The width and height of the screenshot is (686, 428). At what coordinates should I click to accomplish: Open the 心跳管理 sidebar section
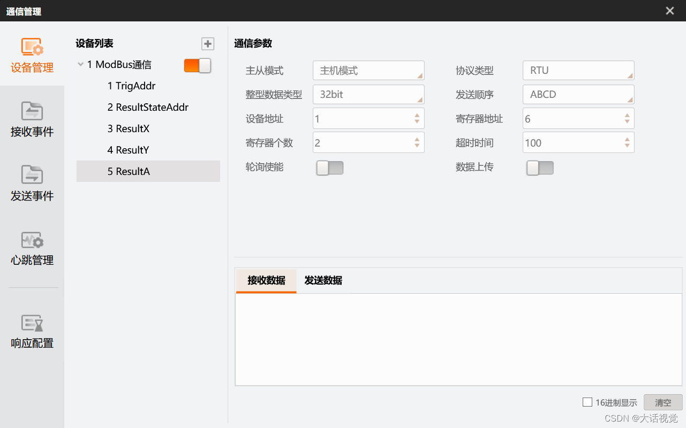[32, 248]
